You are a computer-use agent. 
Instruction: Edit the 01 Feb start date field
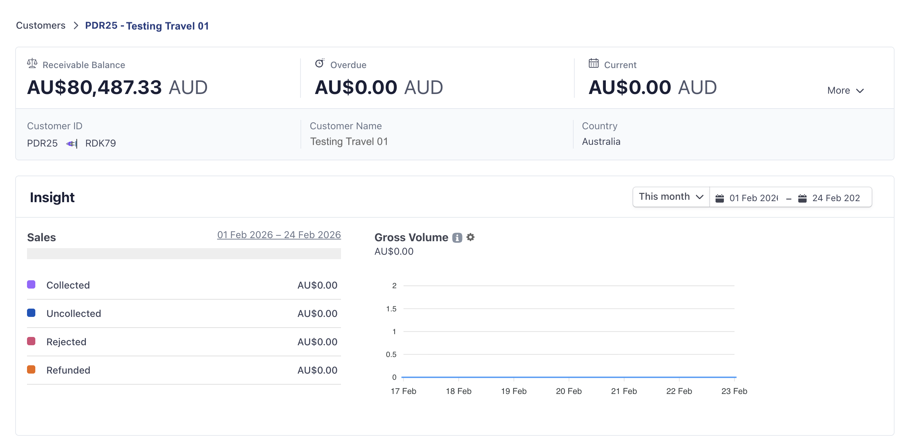pyautogui.click(x=753, y=198)
